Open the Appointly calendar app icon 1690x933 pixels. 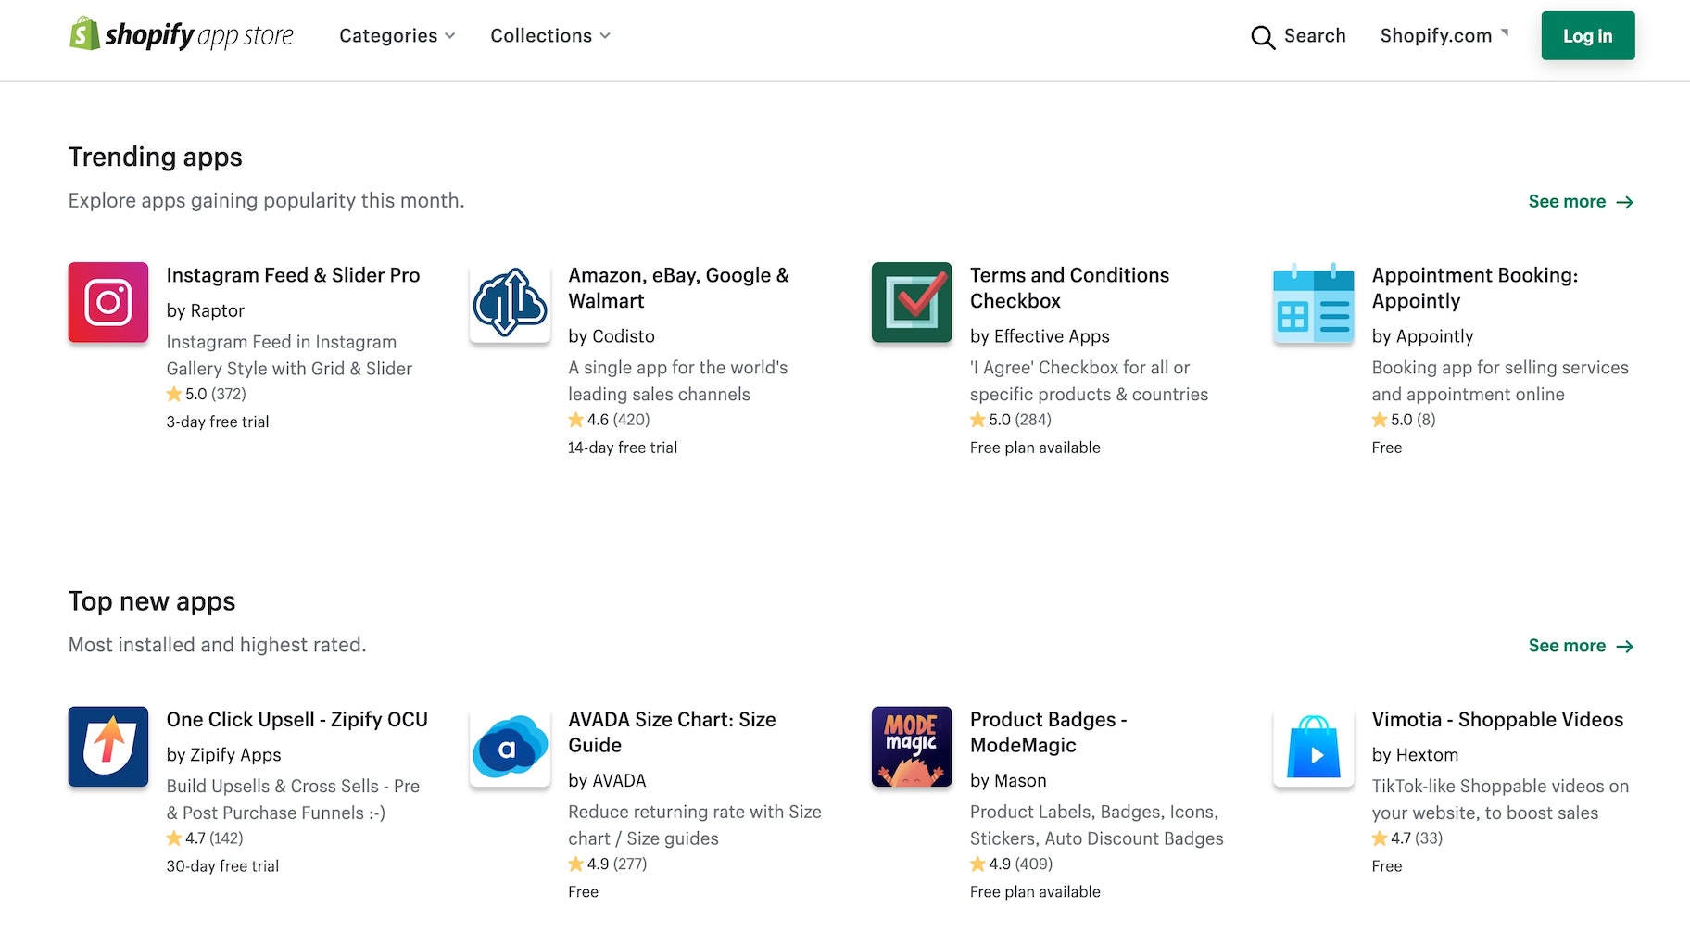tap(1313, 302)
